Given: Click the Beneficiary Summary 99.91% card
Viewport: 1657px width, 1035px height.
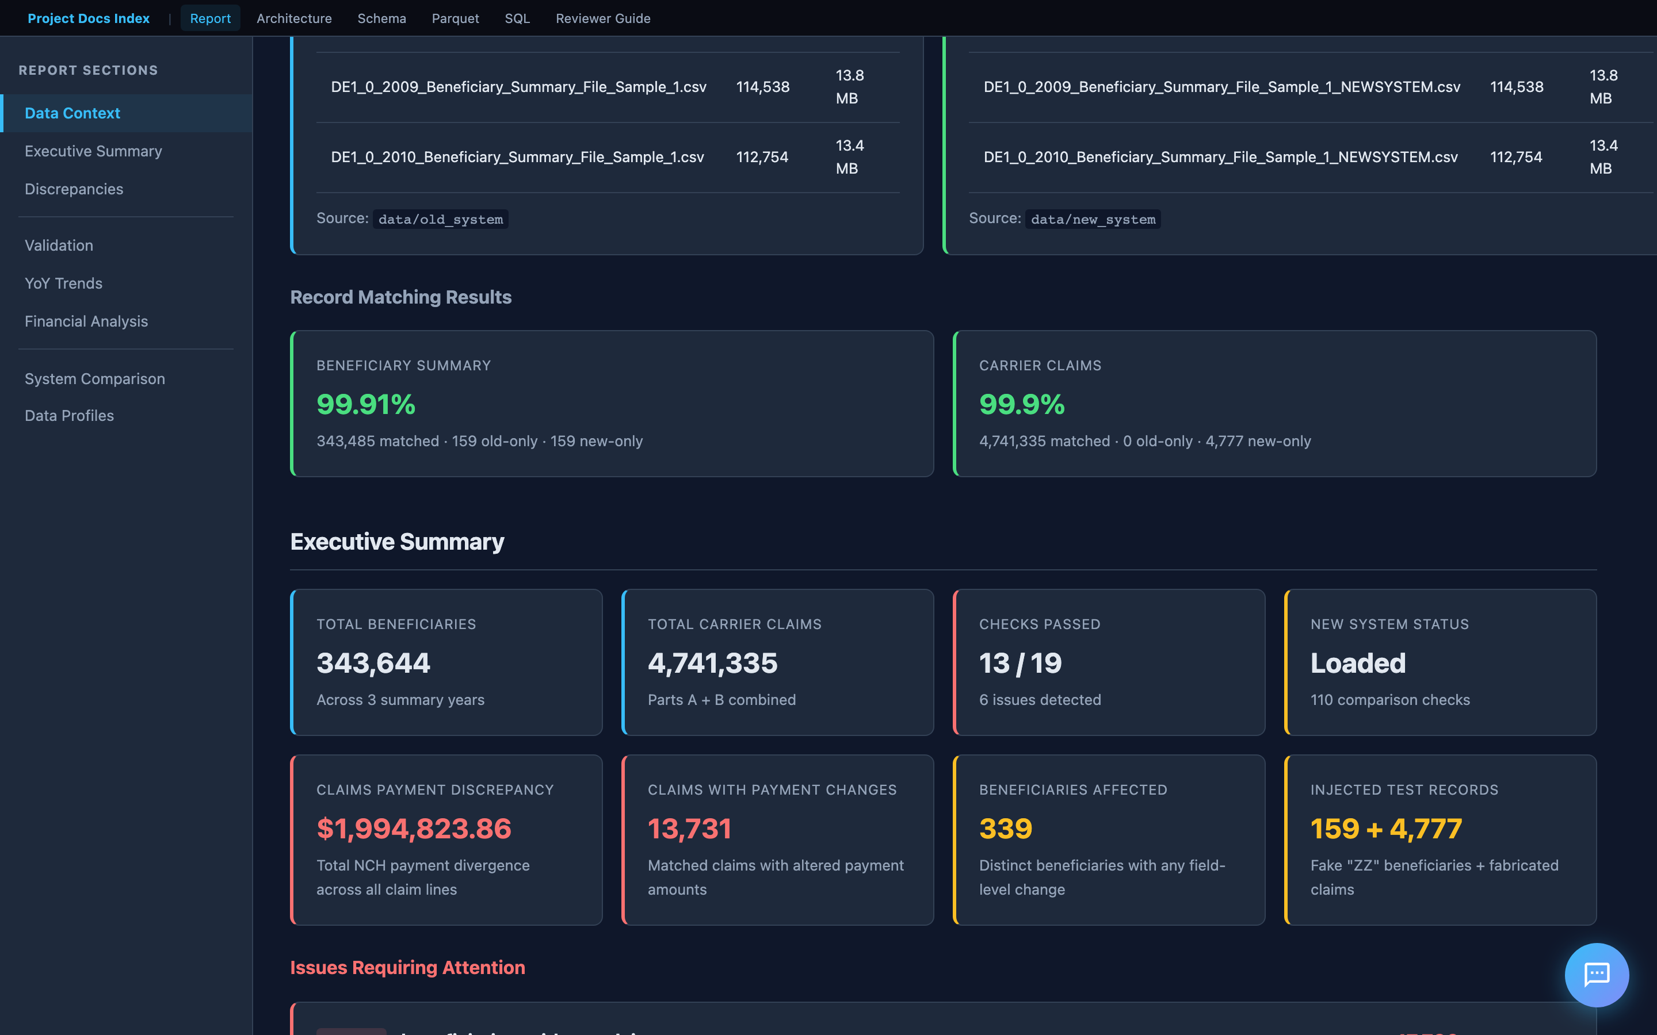Looking at the screenshot, I should pos(612,403).
